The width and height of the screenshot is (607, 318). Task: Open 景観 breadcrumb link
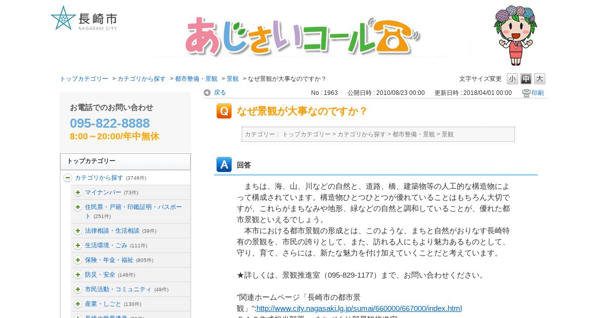pos(233,79)
